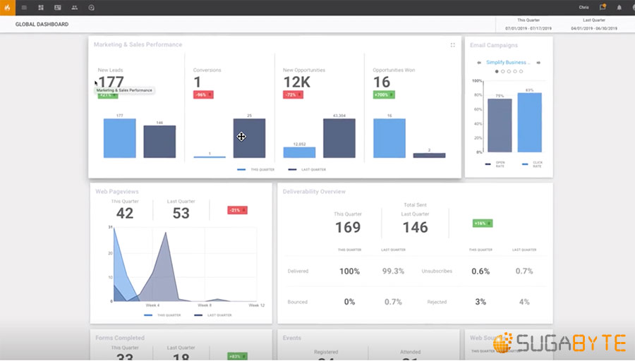Click the 75% open rate bar
This screenshot has height=361, width=635.
tap(500, 125)
